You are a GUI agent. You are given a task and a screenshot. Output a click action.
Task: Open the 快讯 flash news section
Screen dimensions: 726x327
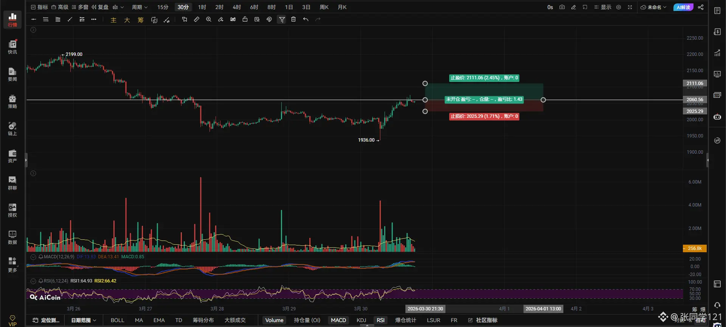coord(12,47)
